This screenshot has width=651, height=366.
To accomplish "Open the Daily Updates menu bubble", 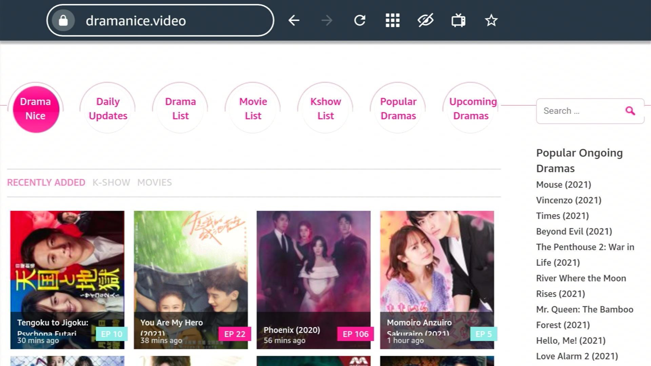I will (108, 108).
